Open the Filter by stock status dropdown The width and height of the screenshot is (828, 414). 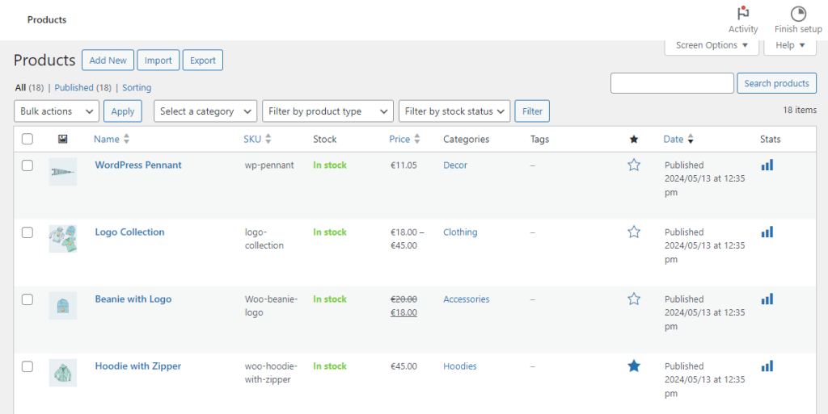point(454,111)
